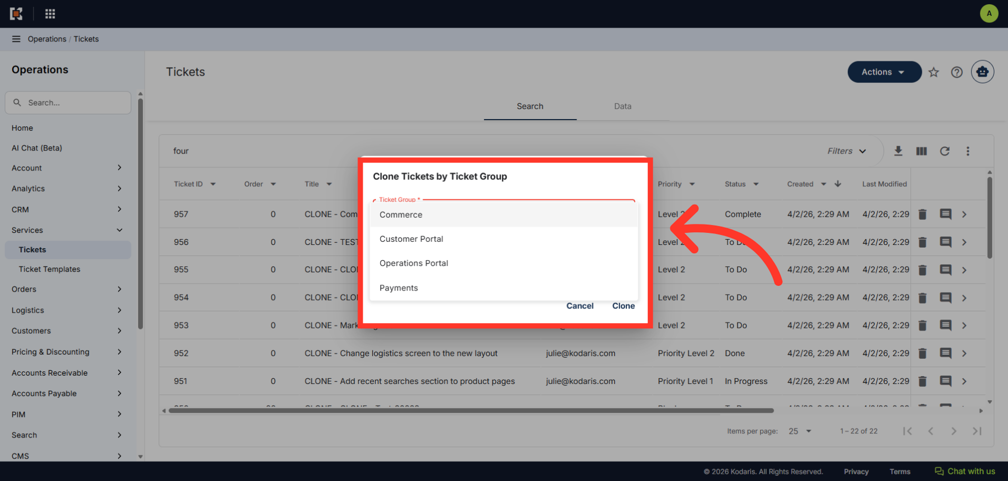Viewport: 1008px width, 481px height.
Task: Refresh the tickets table
Action: (944, 151)
